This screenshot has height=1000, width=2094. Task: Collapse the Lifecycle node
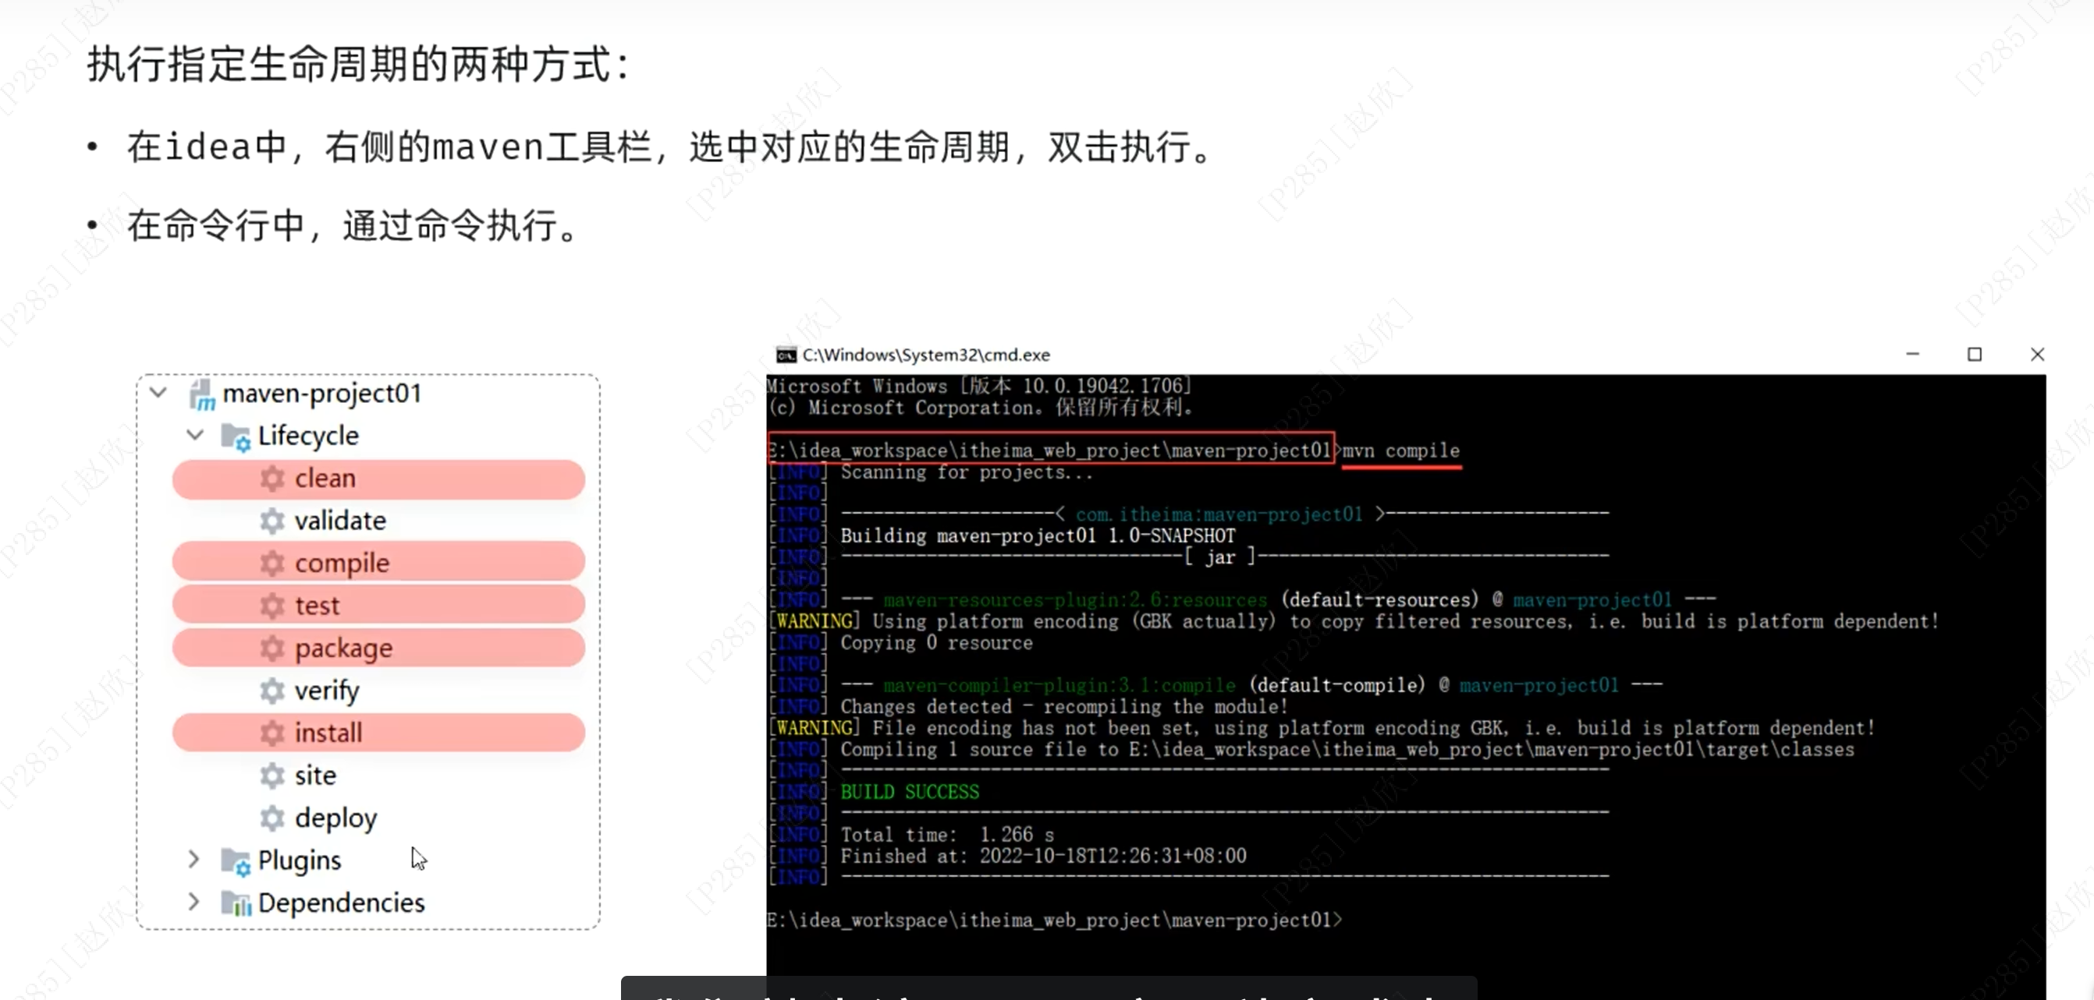click(x=194, y=436)
